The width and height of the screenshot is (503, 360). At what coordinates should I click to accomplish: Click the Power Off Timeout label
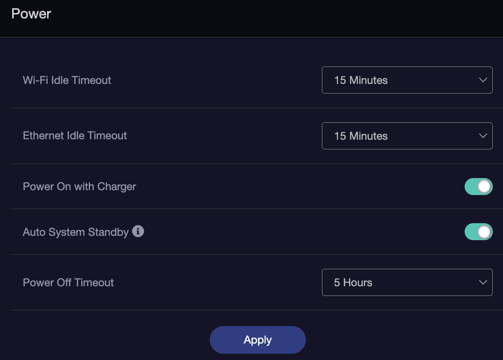tap(68, 282)
